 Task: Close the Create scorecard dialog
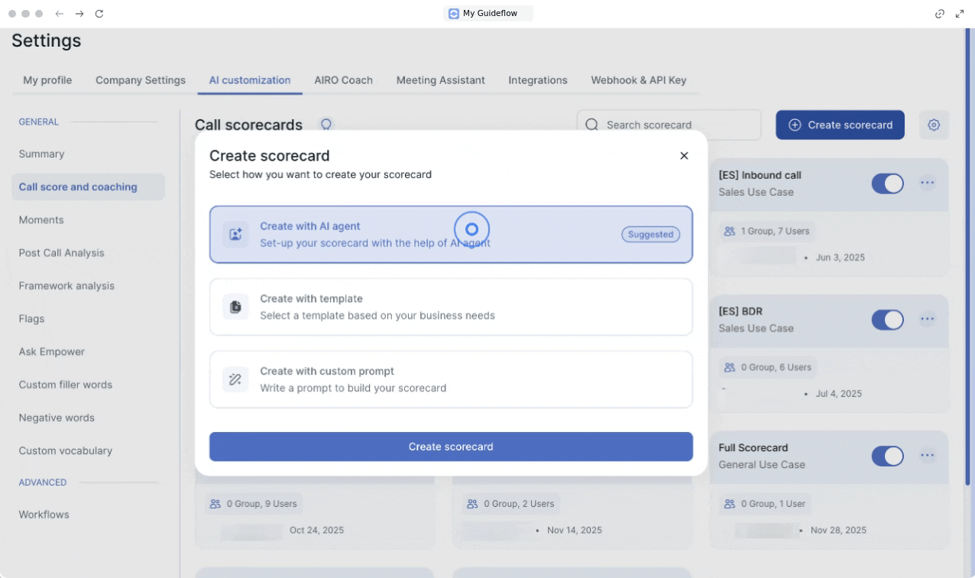pos(684,156)
